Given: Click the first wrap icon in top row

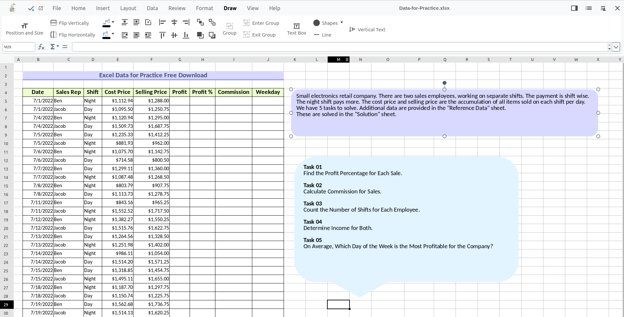Looking at the screenshot, I should [x=124, y=22].
